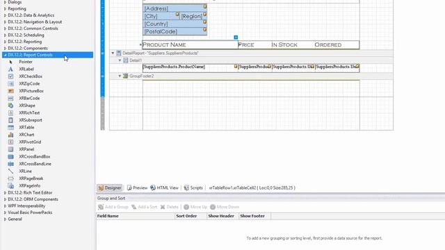Click the Add a Group icon

(x=101, y=207)
